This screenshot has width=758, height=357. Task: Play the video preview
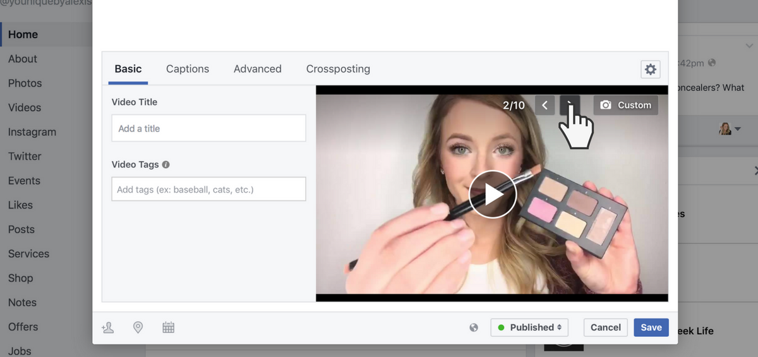(x=493, y=195)
